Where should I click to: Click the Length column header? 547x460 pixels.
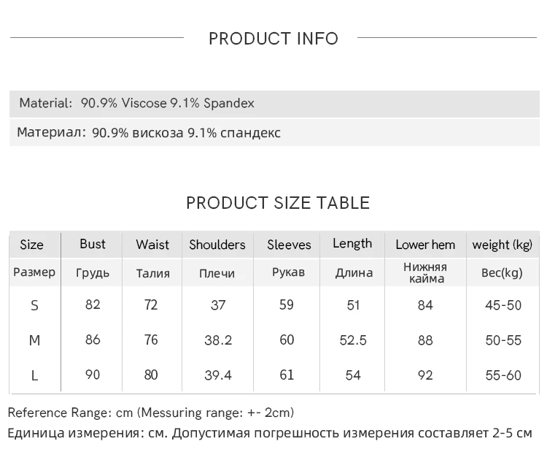(352, 244)
